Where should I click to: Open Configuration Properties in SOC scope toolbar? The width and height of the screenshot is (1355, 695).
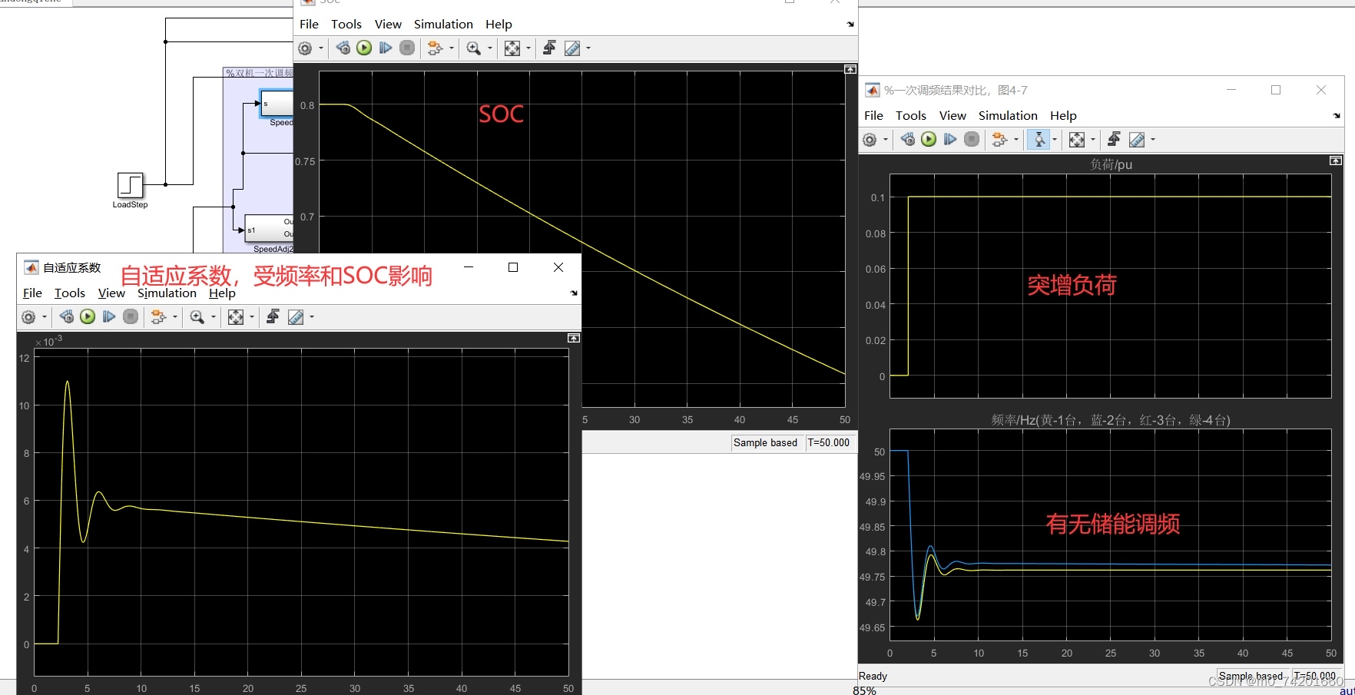(305, 48)
